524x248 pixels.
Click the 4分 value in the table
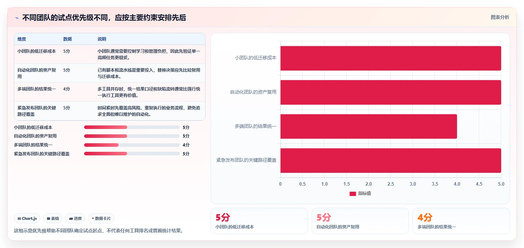point(67,89)
